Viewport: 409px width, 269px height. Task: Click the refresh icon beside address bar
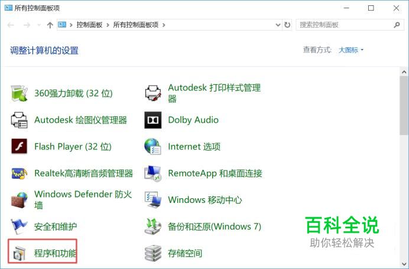(287, 25)
